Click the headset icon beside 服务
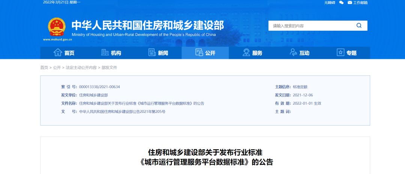This screenshot has width=405, height=174. [246, 52]
